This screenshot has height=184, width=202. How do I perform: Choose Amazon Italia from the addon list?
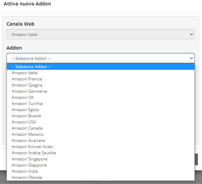(x=100, y=73)
